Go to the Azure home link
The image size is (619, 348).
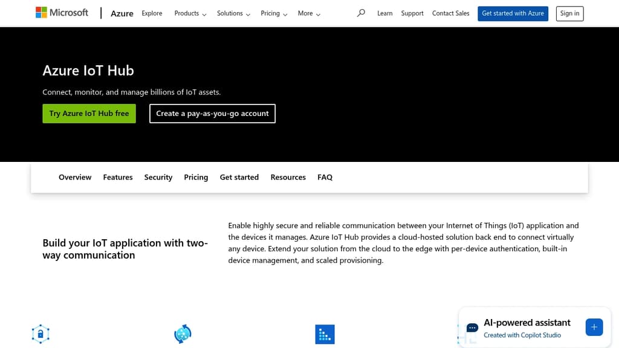pyautogui.click(x=122, y=13)
